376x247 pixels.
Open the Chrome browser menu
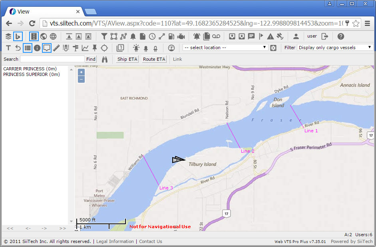point(367,23)
